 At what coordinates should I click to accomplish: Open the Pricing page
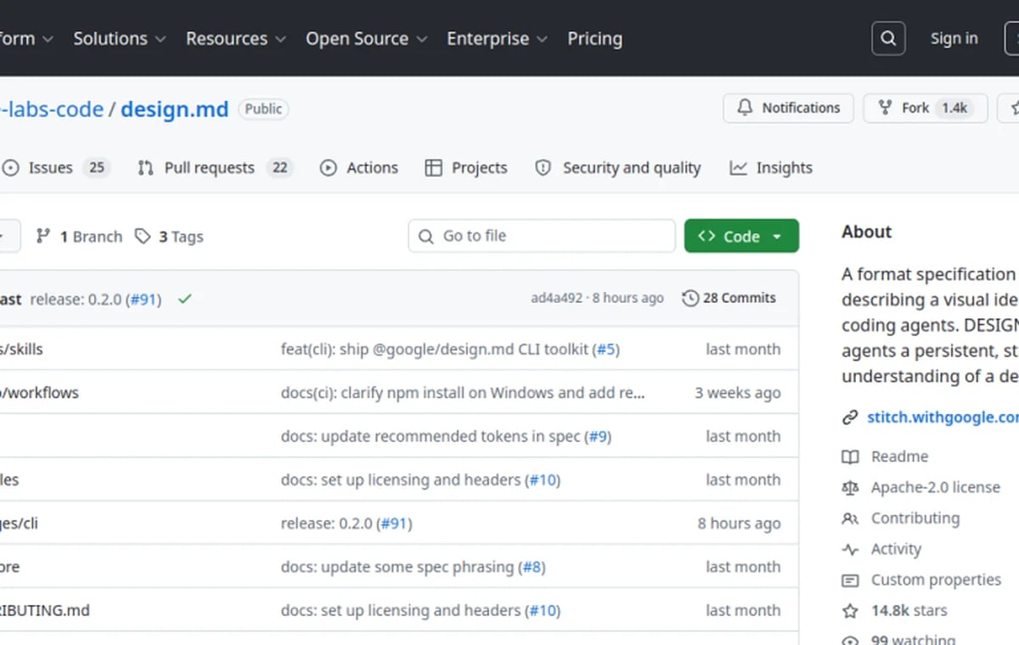click(594, 38)
